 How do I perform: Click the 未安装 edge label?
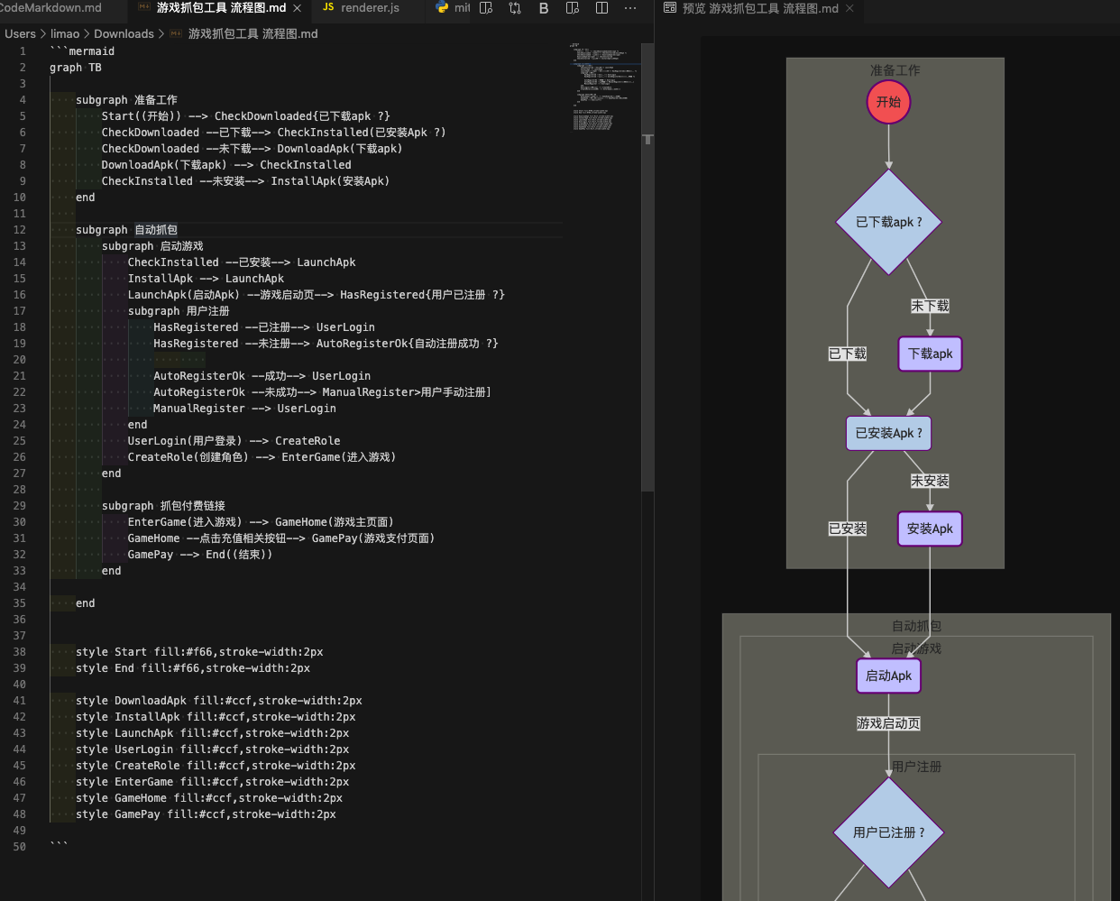930,482
